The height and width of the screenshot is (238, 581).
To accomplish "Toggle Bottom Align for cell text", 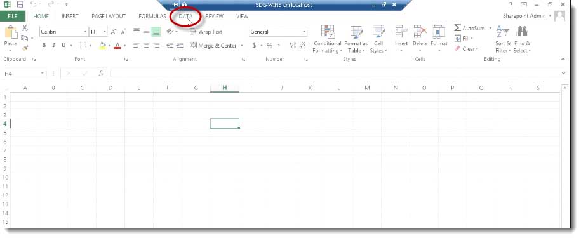I will click(156, 32).
